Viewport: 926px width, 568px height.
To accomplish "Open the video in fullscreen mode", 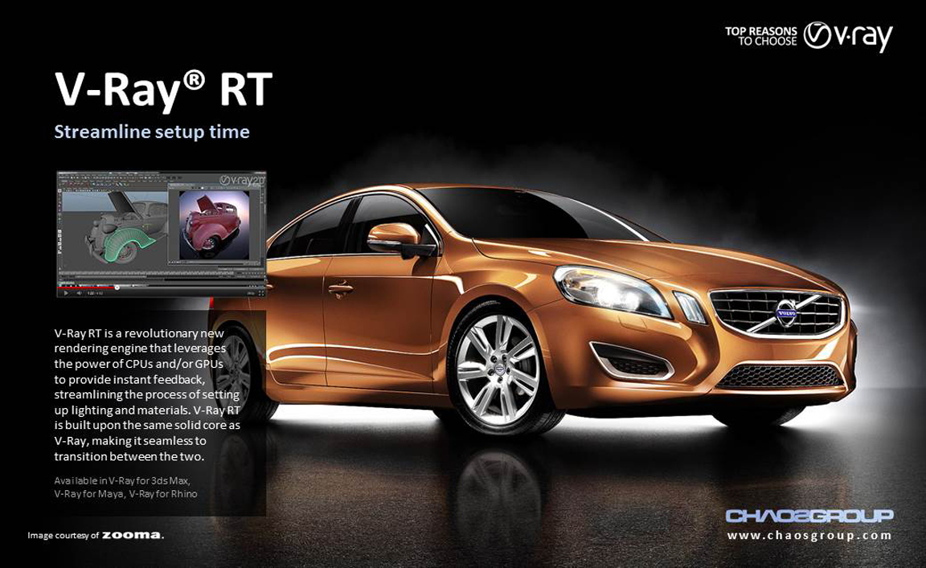I will pyautogui.click(x=261, y=293).
